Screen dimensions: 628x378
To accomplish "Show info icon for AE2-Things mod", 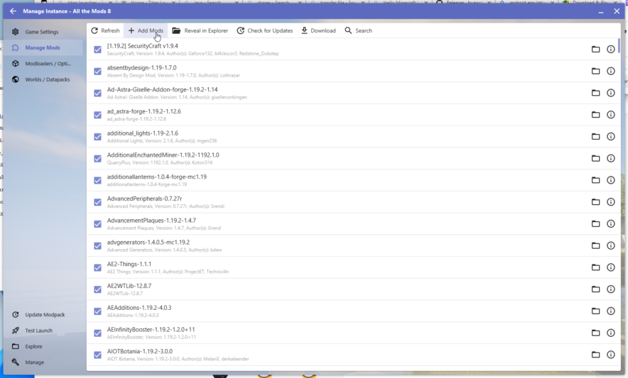I will (610, 267).
